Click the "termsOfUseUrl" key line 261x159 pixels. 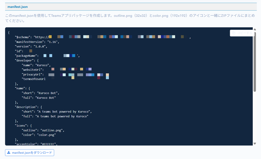[x=33, y=79]
